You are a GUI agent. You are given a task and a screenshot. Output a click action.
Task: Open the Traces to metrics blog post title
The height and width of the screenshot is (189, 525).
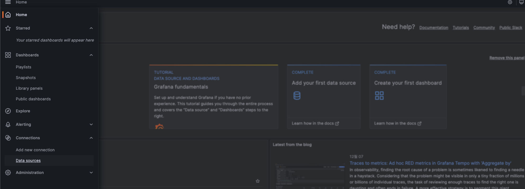tap(430, 163)
